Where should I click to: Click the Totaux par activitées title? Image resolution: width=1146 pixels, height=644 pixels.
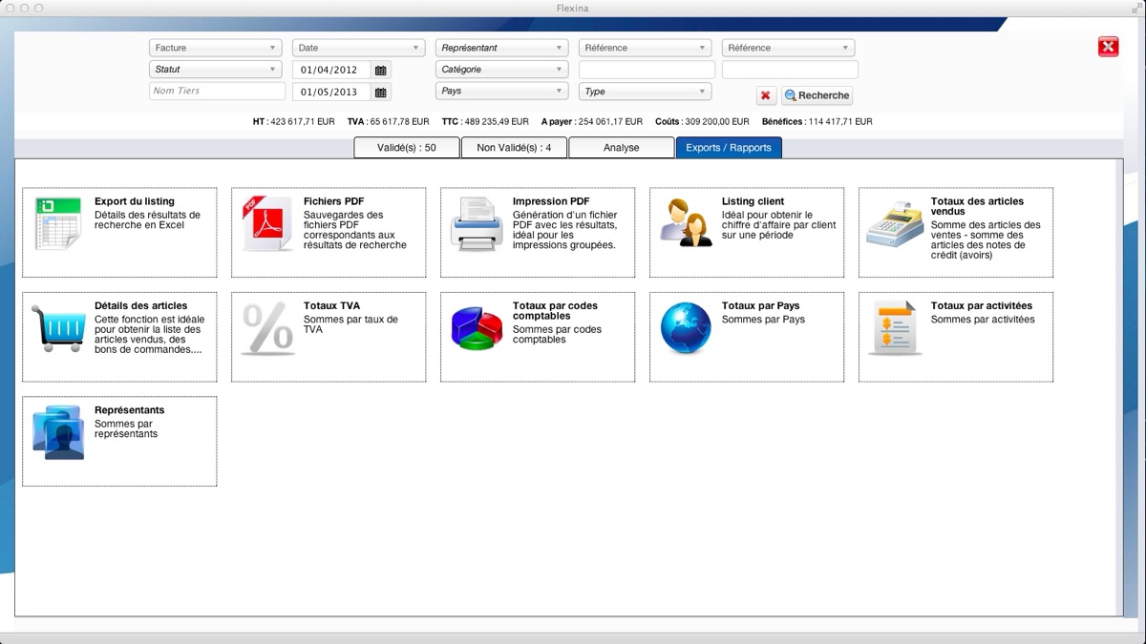pos(982,306)
